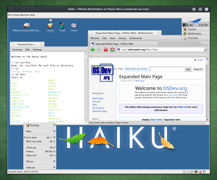
Task: Open WebPositive History menu
Action: click(x=123, y=38)
